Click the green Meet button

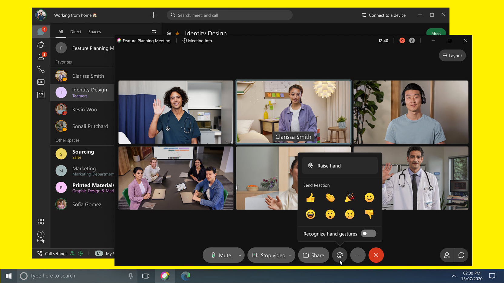pyautogui.click(x=436, y=33)
